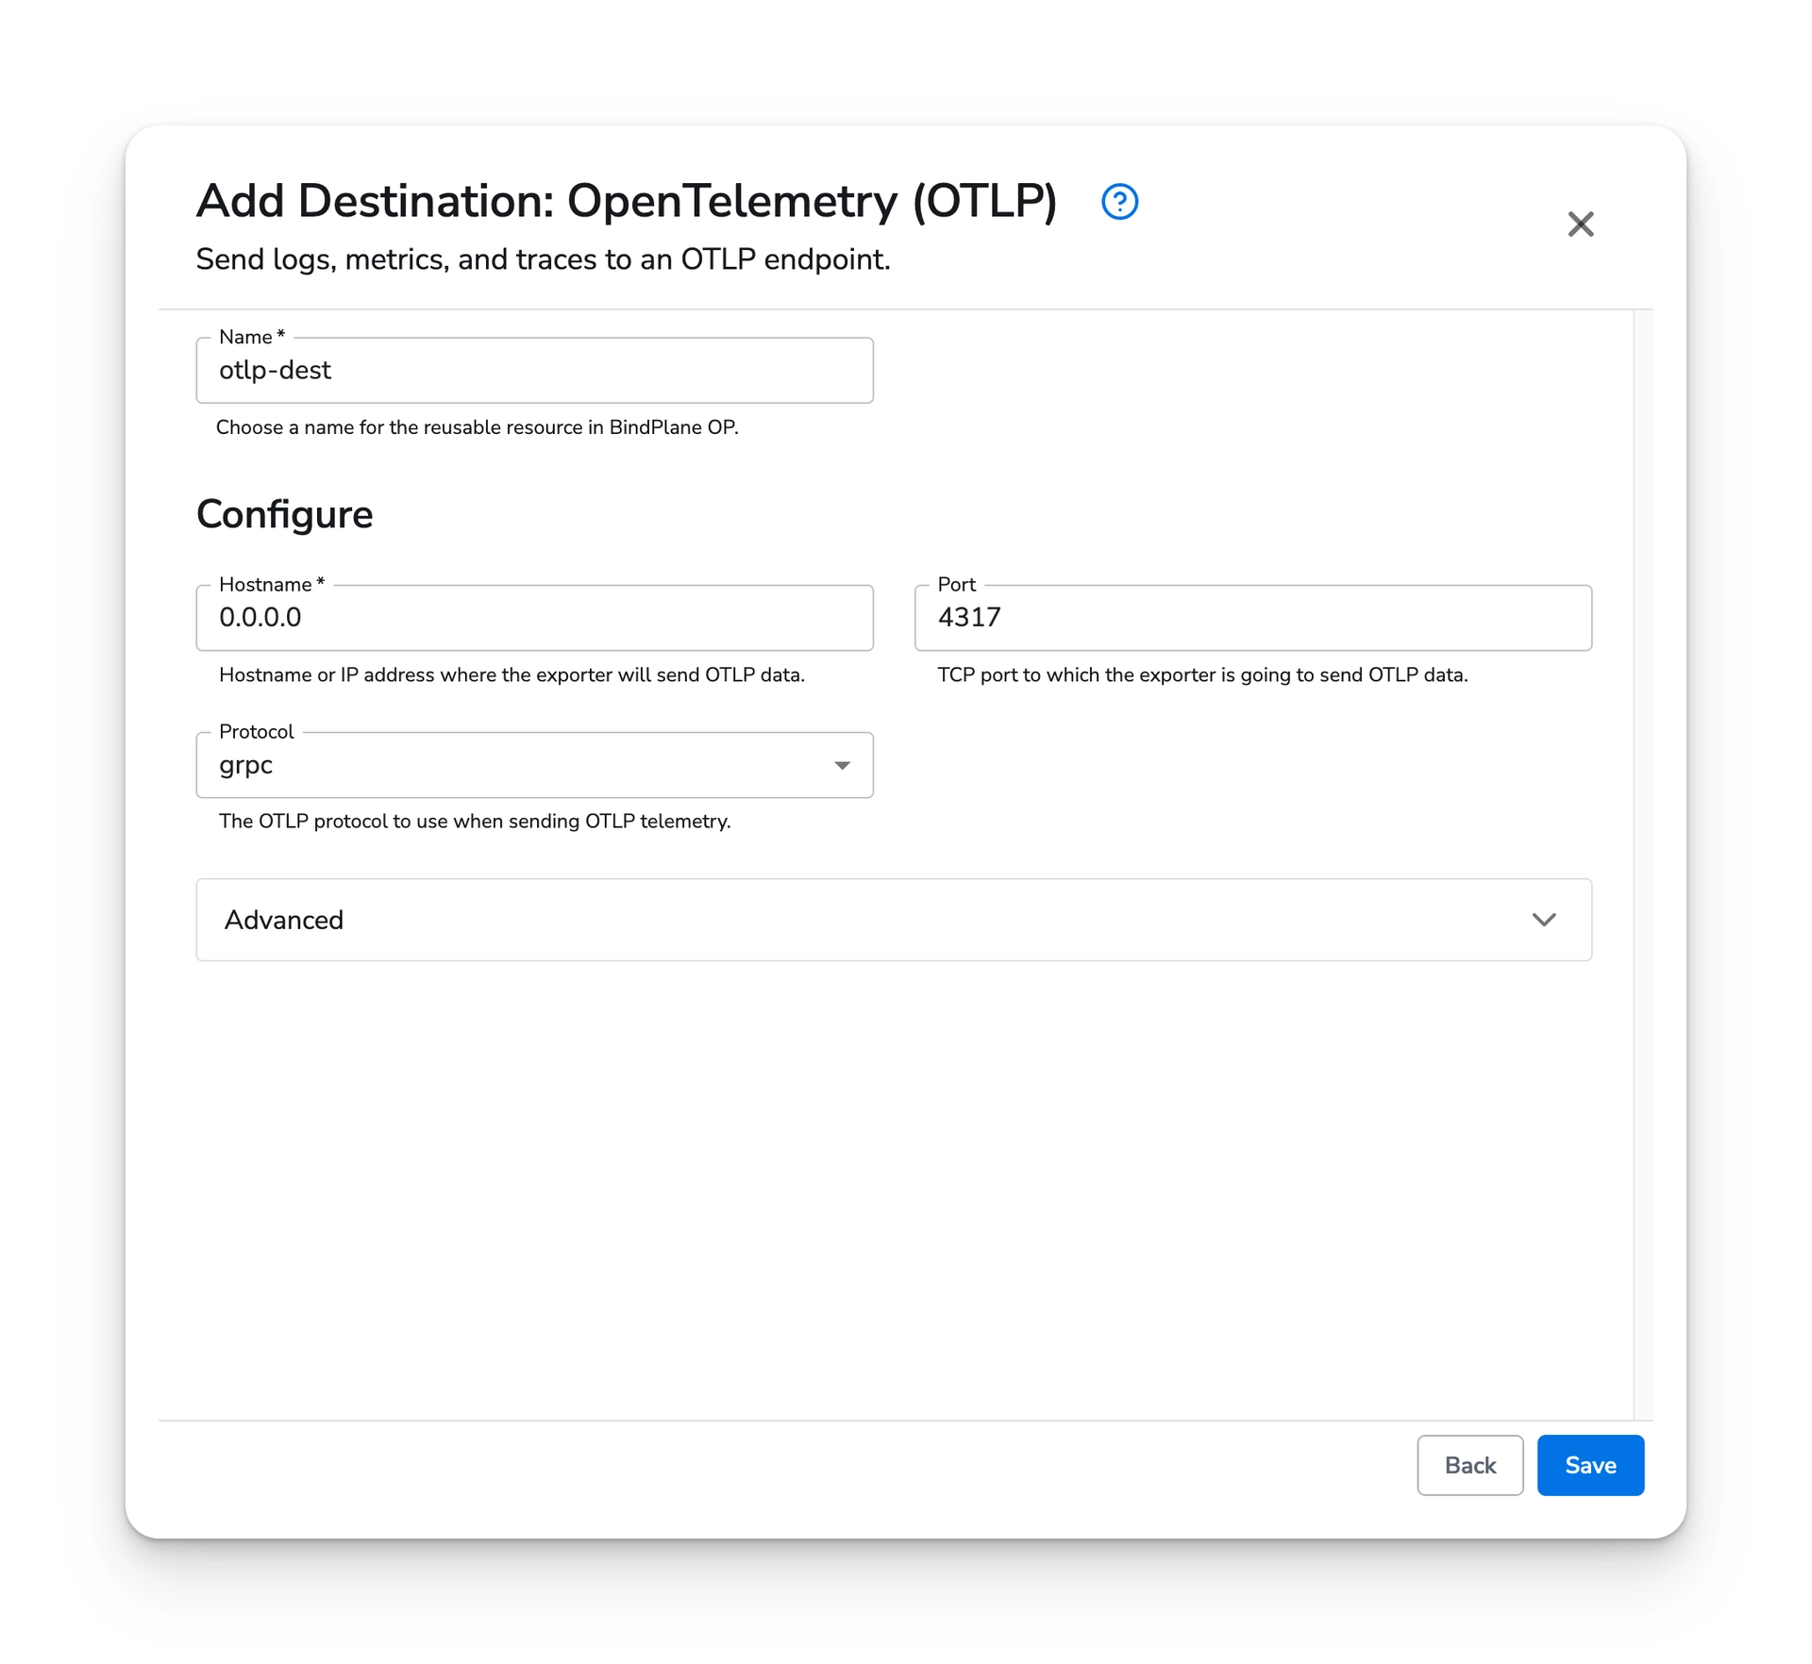Click the Save button
This screenshot has width=1812, height=1664.
pyautogui.click(x=1589, y=1465)
